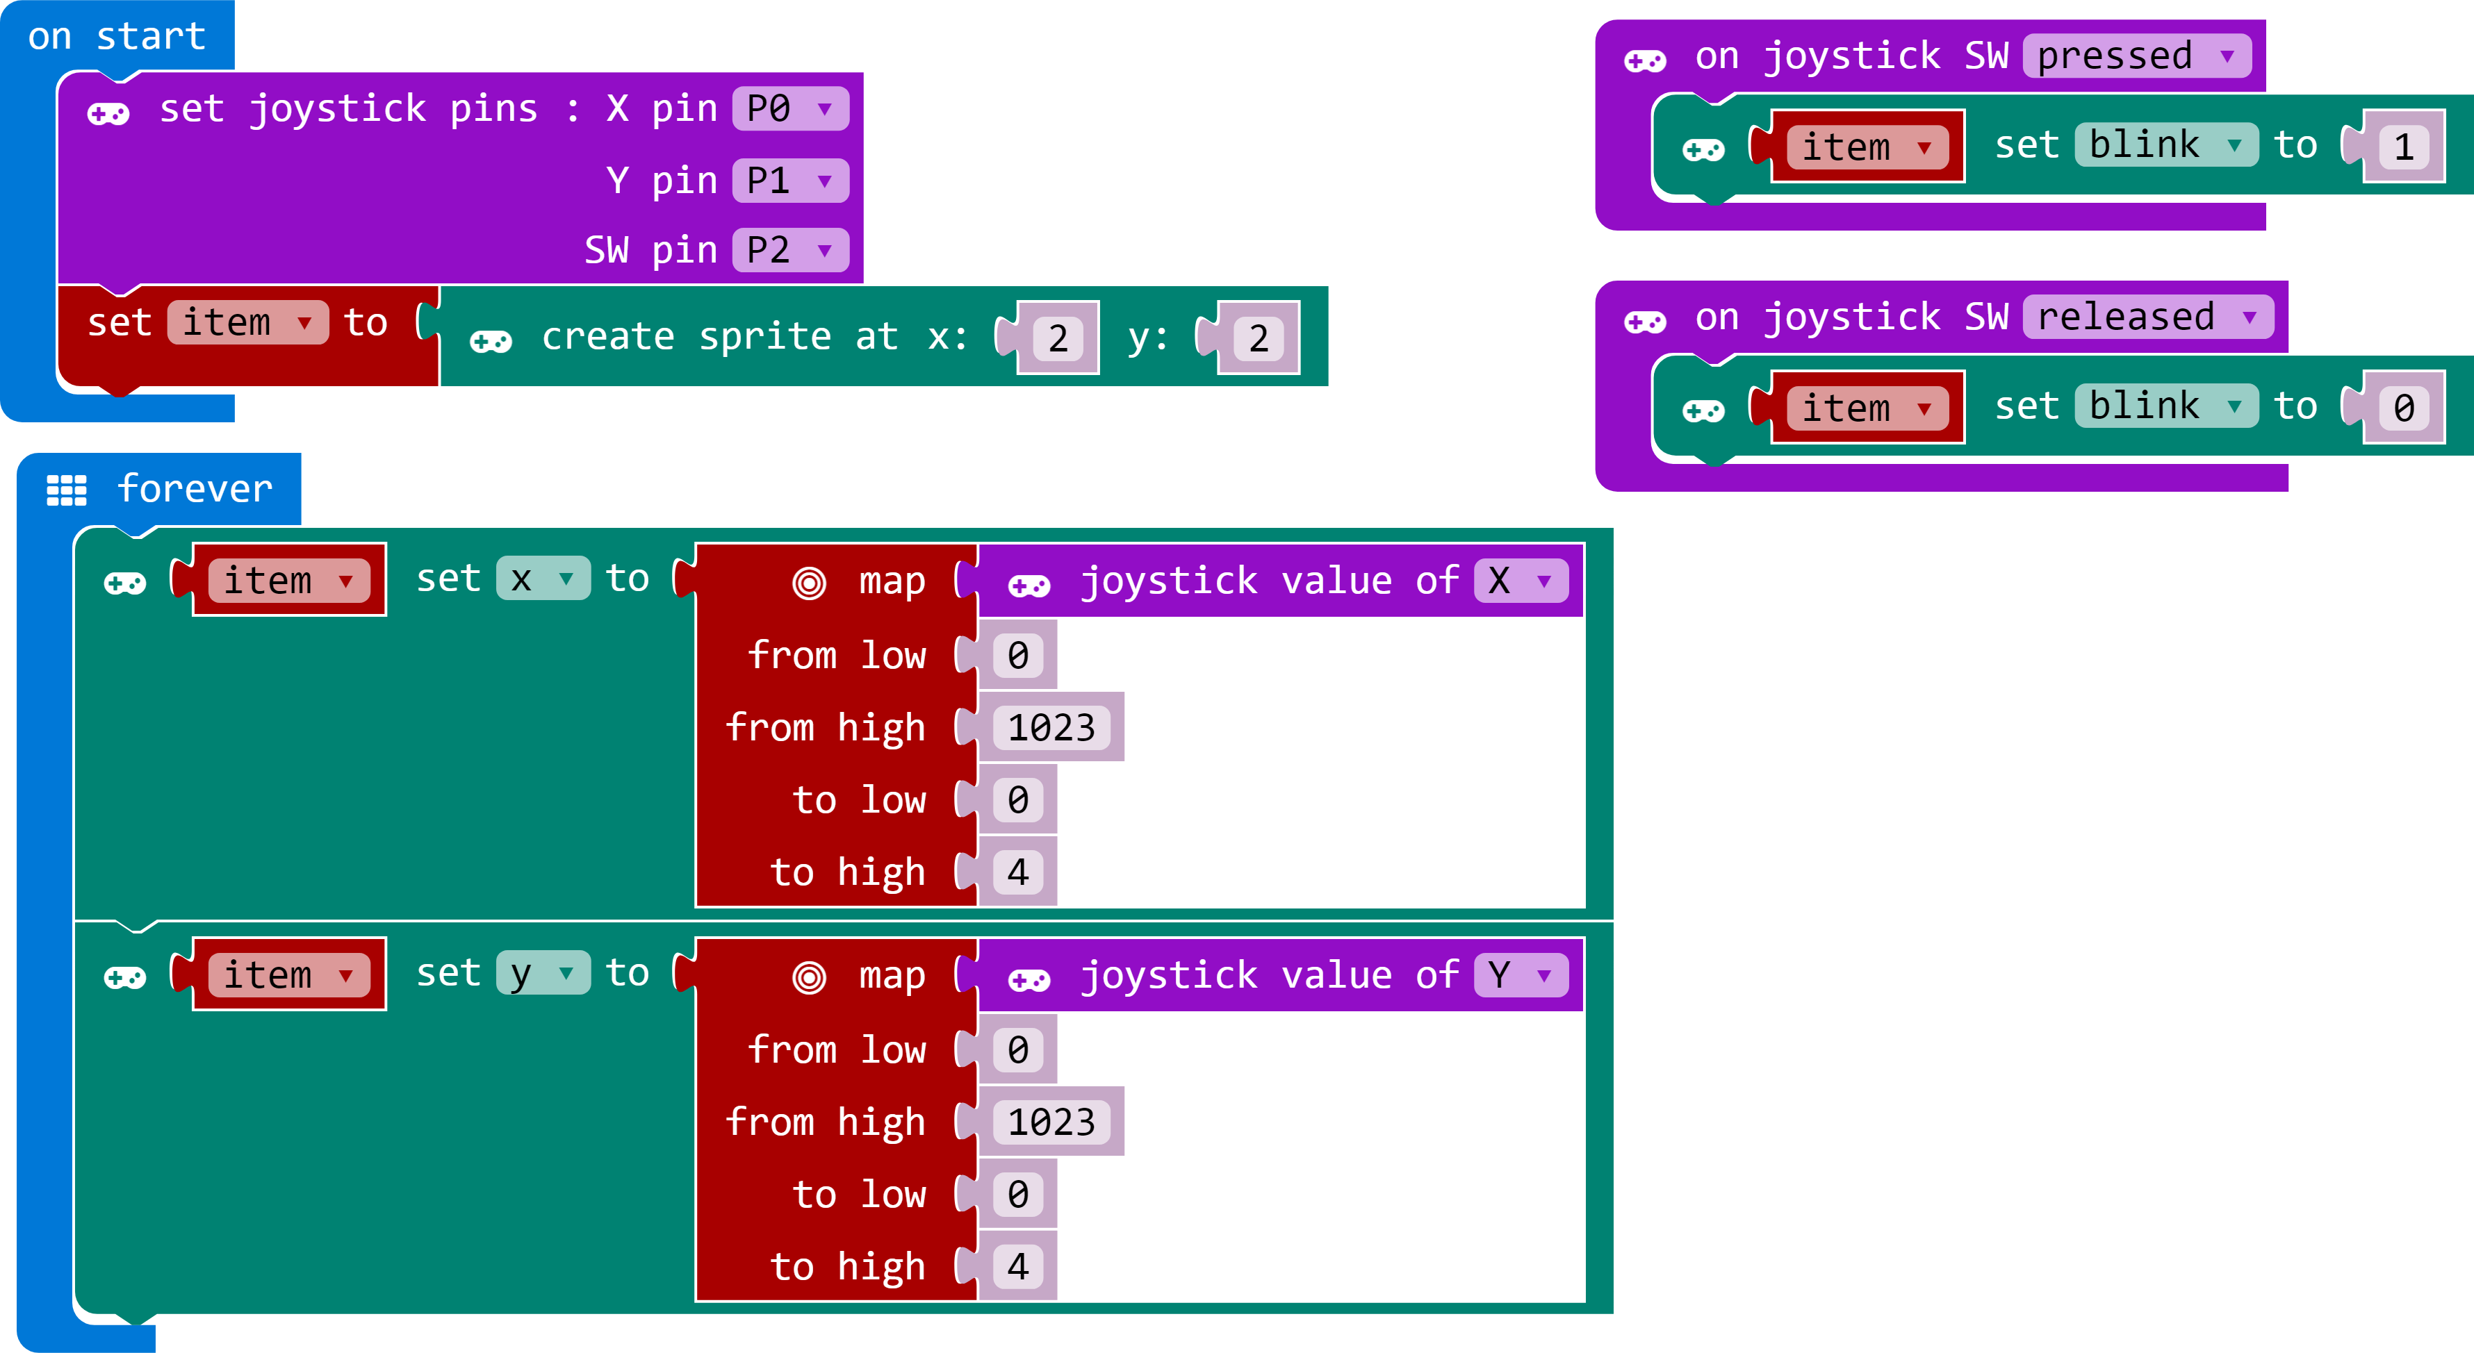Open the SW pin P2 dropdown

(x=789, y=251)
